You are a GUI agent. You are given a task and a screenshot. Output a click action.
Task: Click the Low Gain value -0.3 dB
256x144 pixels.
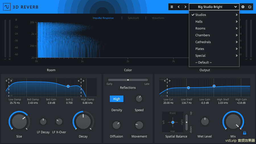click(x=205, y=103)
